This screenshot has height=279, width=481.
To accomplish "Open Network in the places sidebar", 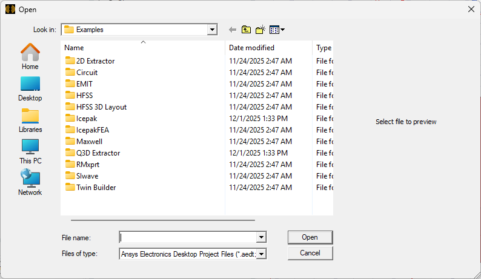I will coord(30,182).
